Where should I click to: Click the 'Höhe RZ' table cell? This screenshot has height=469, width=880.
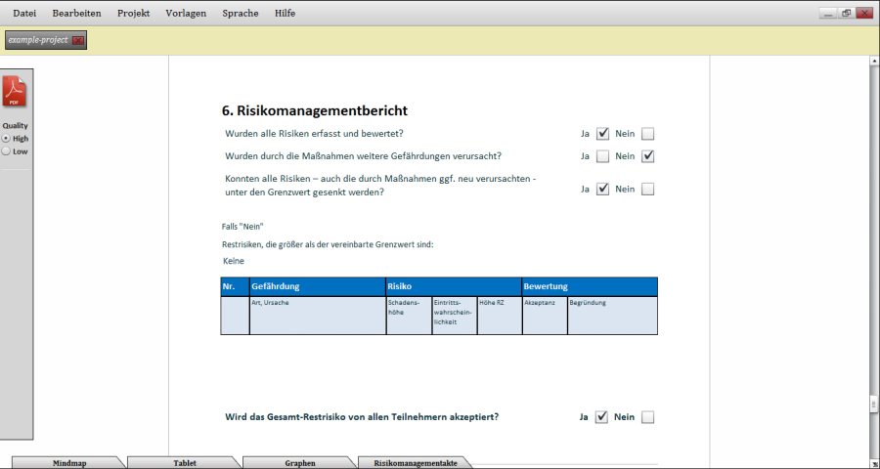pos(500,316)
